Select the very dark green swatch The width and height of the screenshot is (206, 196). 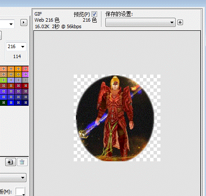[3, 103]
